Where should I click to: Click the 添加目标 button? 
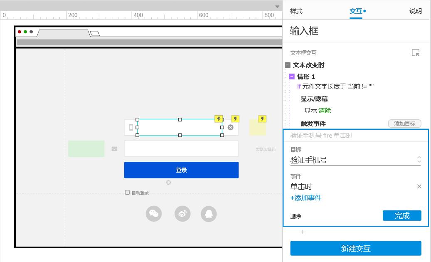(x=405, y=124)
